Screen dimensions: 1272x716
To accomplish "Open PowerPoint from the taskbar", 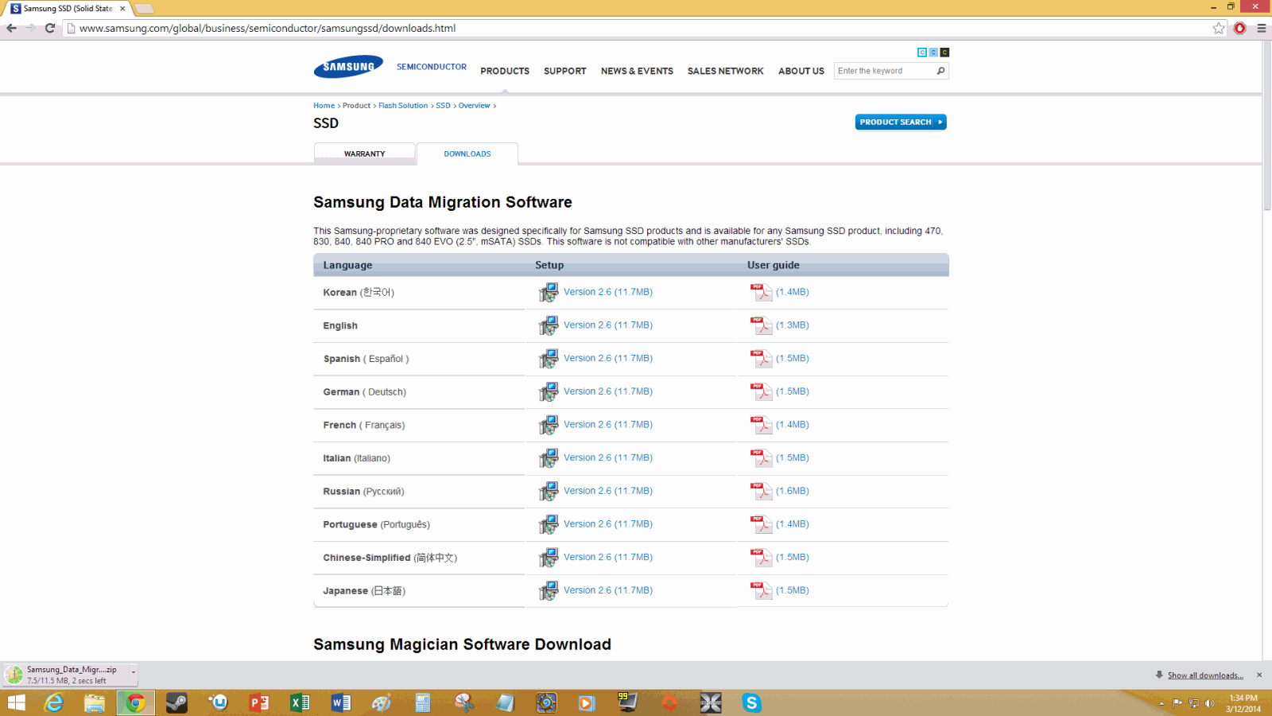I will [259, 702].
